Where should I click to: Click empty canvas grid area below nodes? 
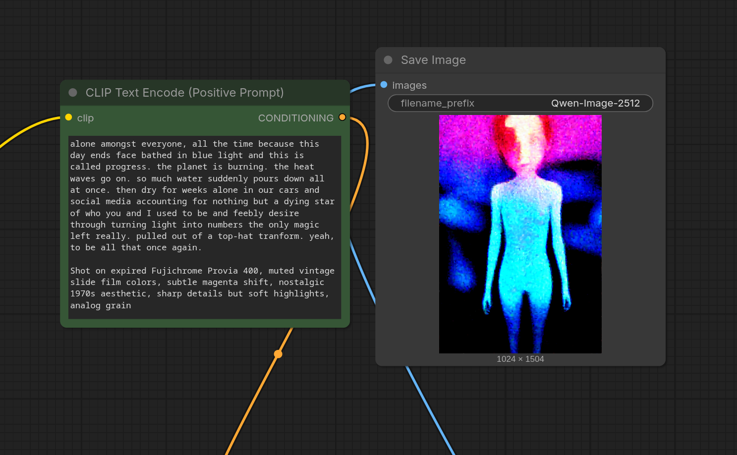tap(570, 411)
